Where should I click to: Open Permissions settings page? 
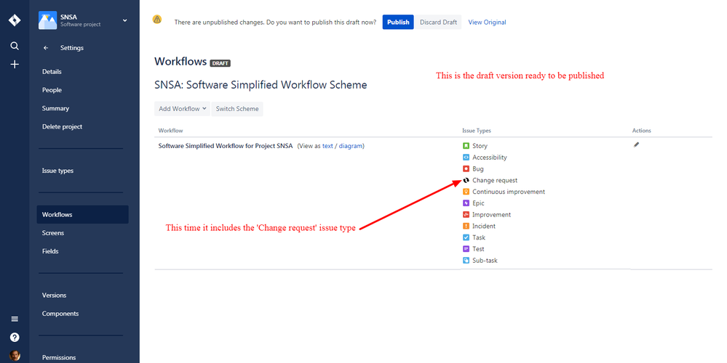point(59,357)
